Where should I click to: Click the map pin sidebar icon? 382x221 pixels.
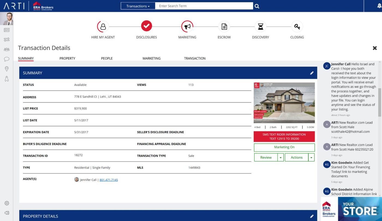coord(7,69)
